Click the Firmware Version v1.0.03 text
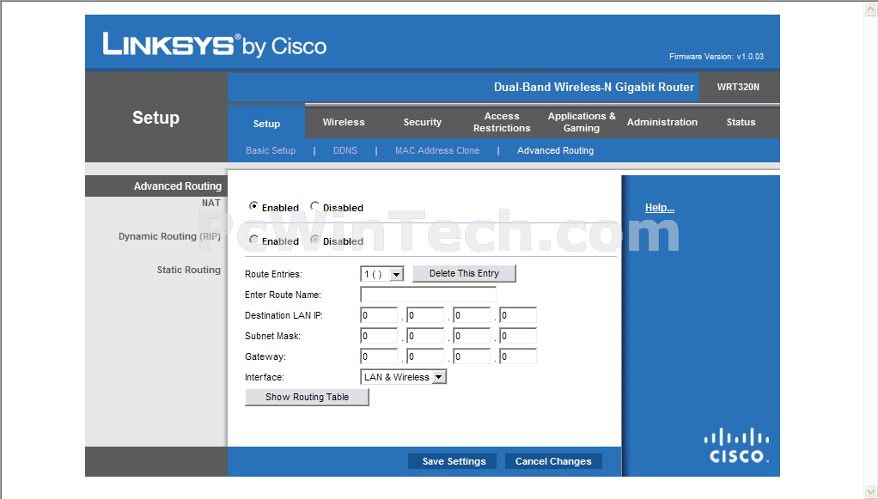This screenshot has height=499, width=878. [x=716, y=57]
